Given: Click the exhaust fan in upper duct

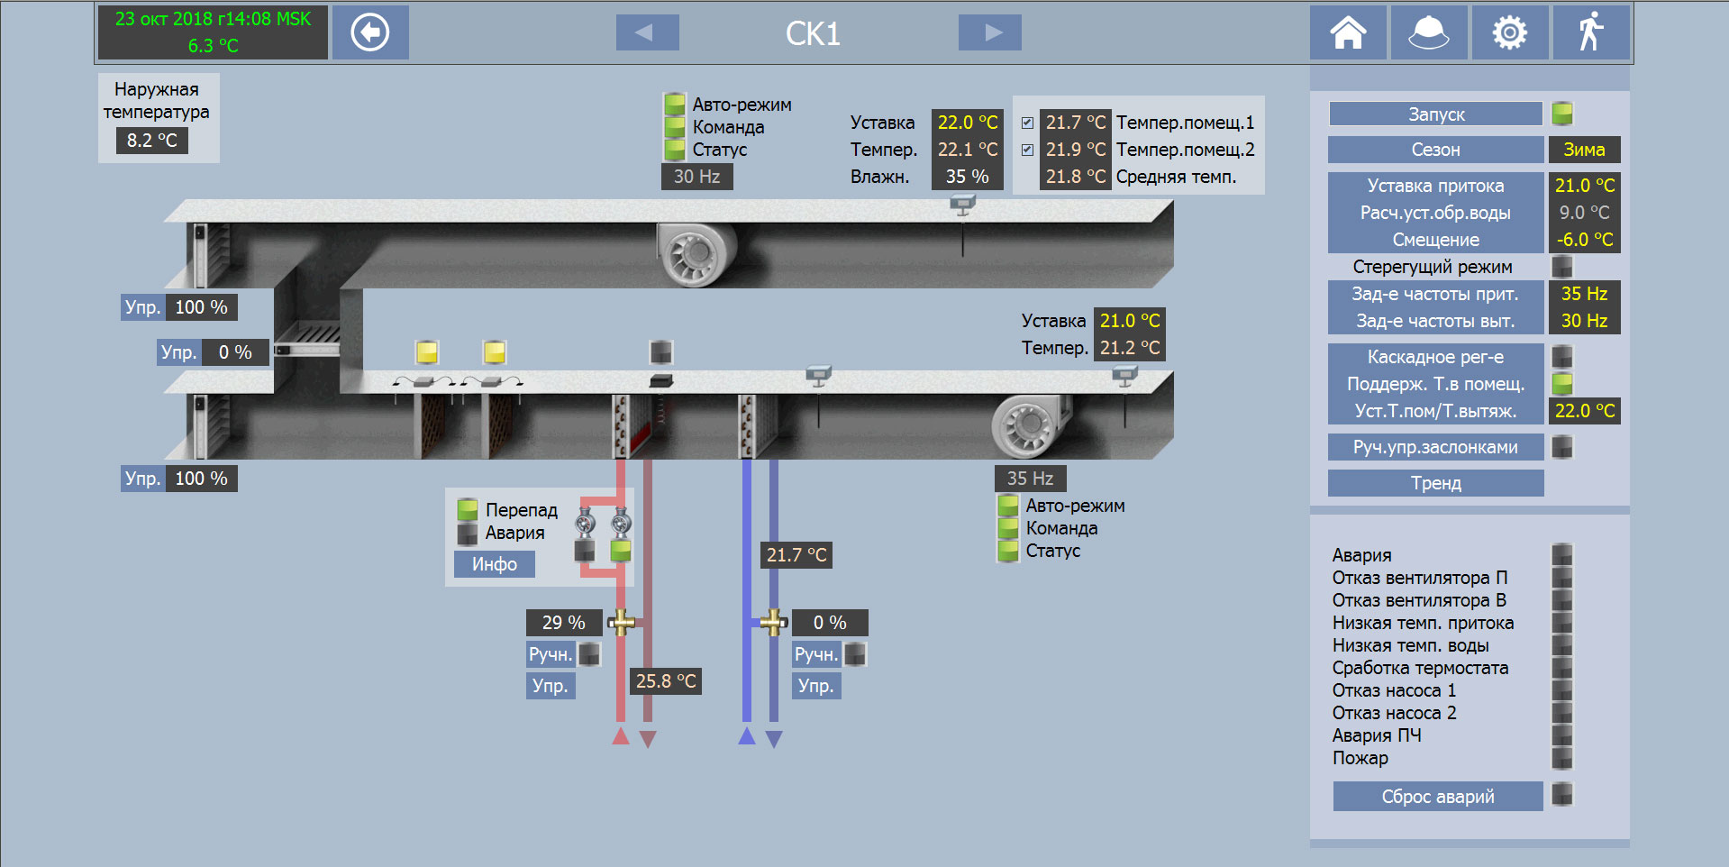Looking at the screenshot, I should [694, 252].
